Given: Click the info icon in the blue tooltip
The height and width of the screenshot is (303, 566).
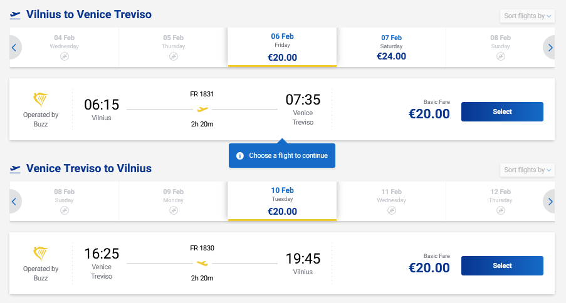Looking at the screenshot, I should click(x=239, y=155).
